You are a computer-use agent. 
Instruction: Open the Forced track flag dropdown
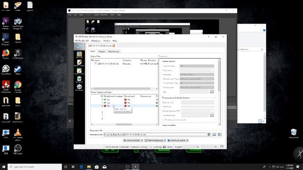[197, 83]
